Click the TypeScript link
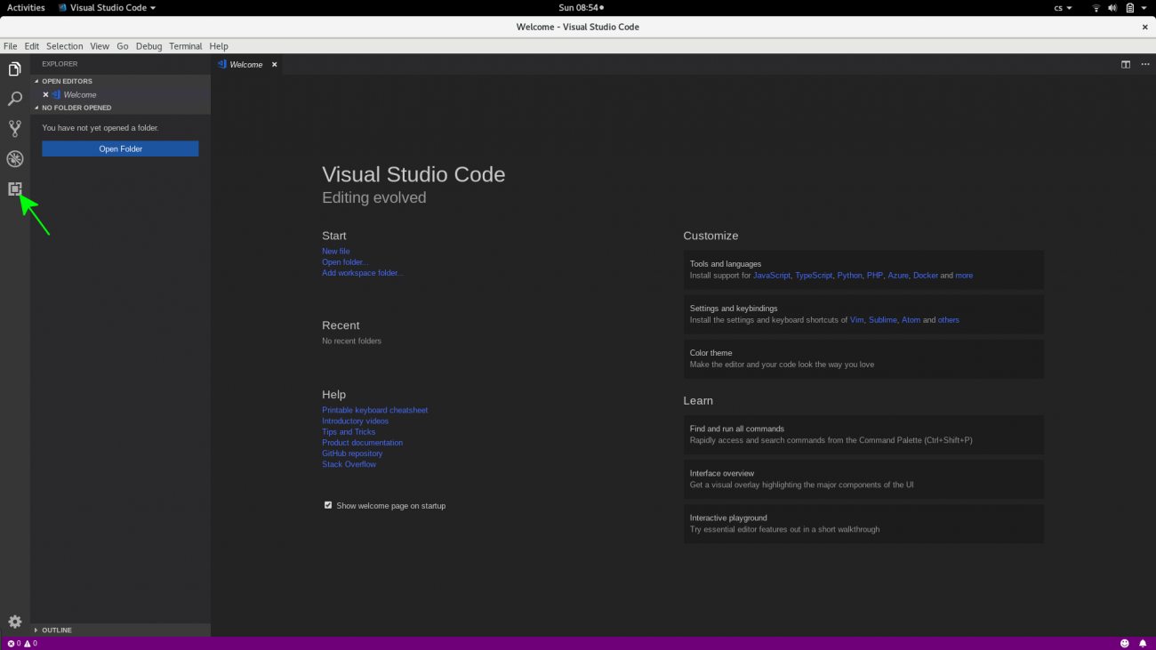 [815, 276]
